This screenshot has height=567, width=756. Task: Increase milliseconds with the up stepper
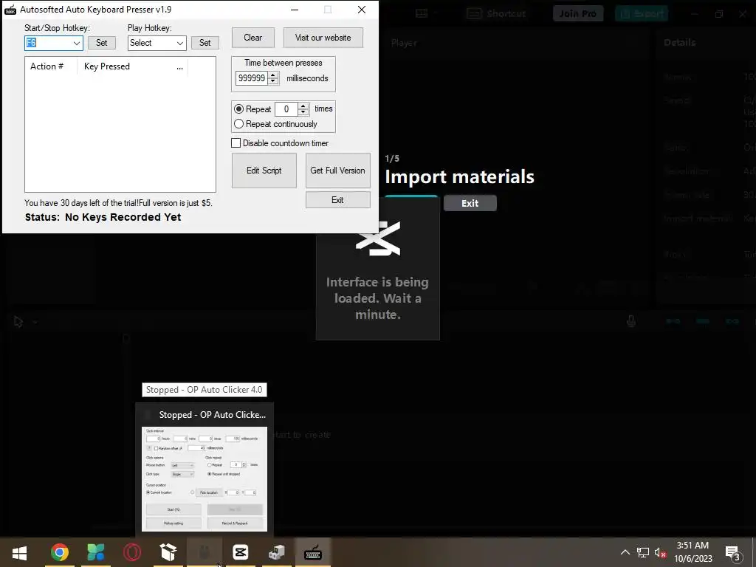coord(273,75)
